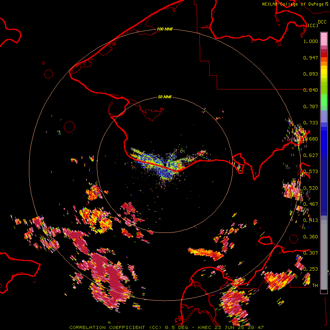Select the 1.000 value on the scale
Viewport: 330px width, 330px height.
tap(311, 41)
